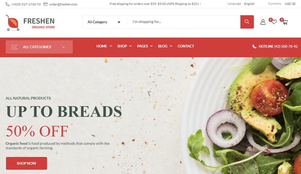The image size is (301, 174).
Task: Go to the Contact page
Action: 186,46
